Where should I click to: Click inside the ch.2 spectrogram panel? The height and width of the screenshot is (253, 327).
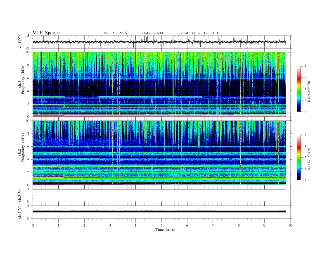pos(159,153)
